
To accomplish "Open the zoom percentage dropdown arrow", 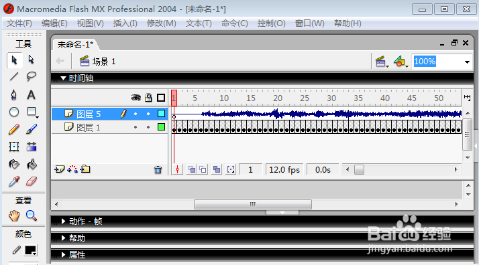I will click(x=467, y=62).
